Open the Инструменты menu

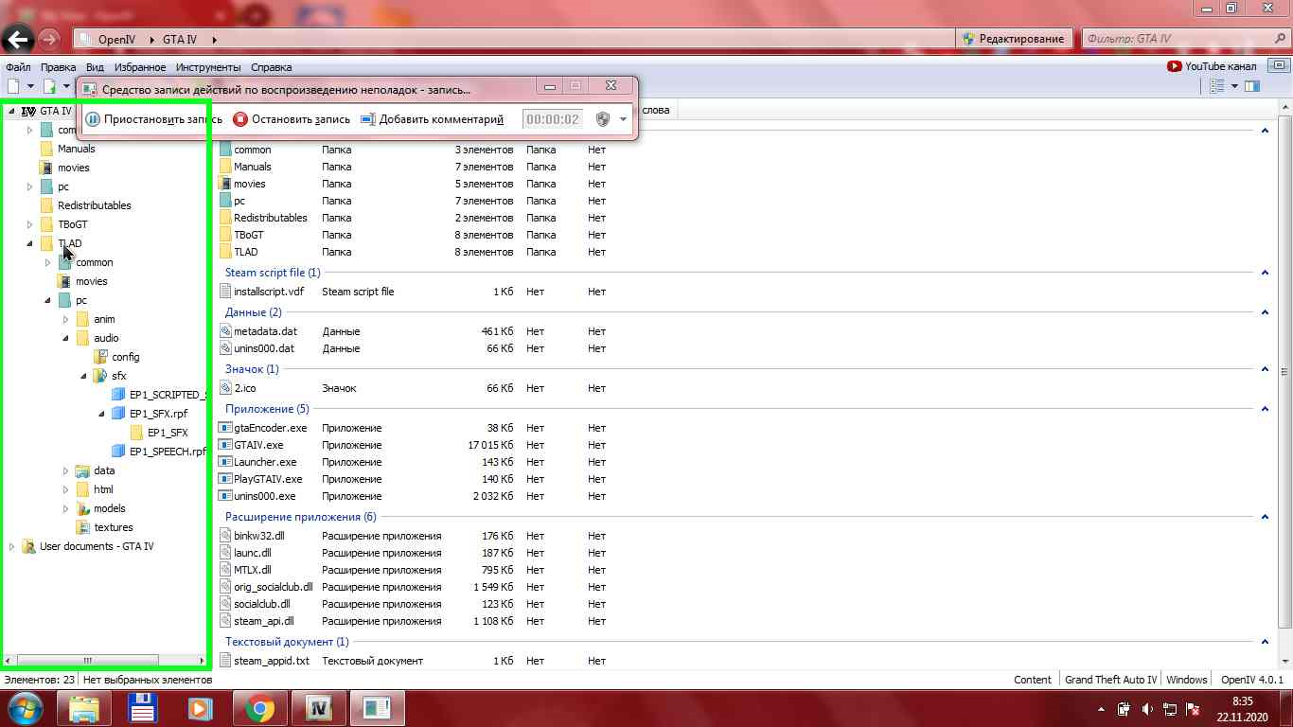coord(207,67)
